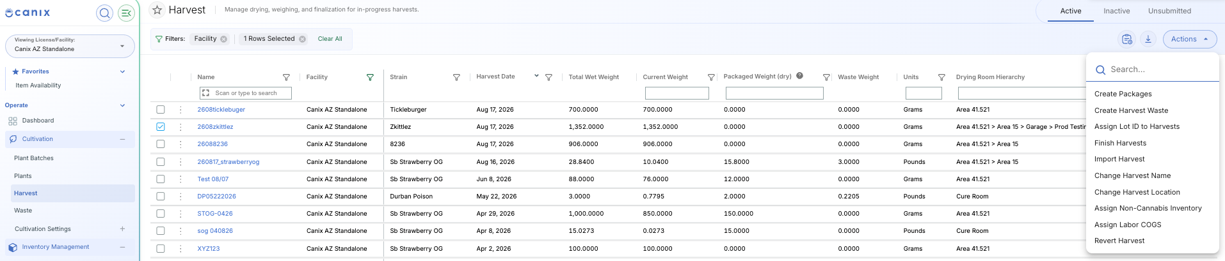Focus the Actions menu search box
This screenshot has width=1225, height=261.
(1152, 70)
